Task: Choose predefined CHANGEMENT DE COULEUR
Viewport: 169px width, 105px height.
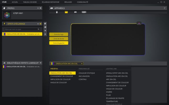Action: pos(62,76)
